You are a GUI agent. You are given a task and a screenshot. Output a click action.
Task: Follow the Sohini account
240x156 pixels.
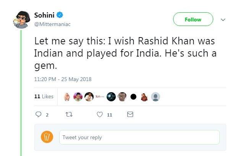click(x=193, y=19)
